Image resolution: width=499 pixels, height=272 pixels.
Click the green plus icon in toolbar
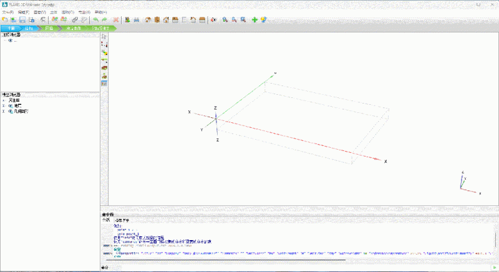click(x=254, y=20)
